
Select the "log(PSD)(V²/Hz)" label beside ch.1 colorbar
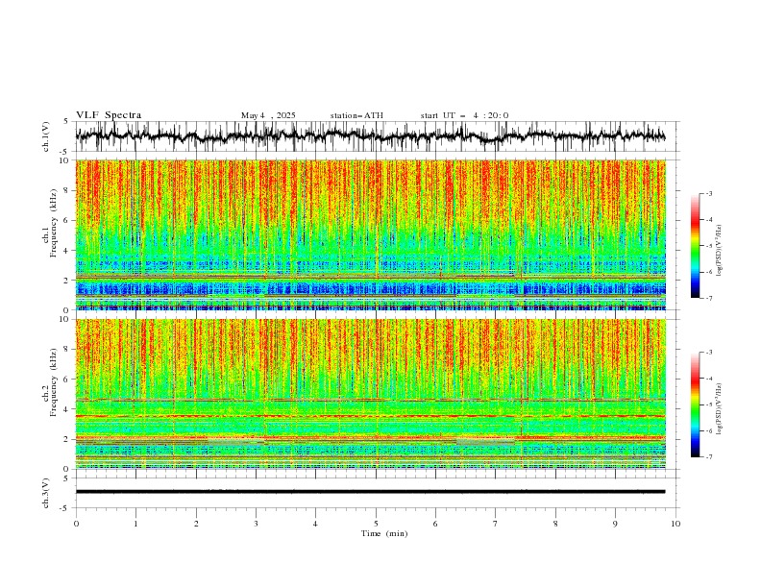point(719,251)
